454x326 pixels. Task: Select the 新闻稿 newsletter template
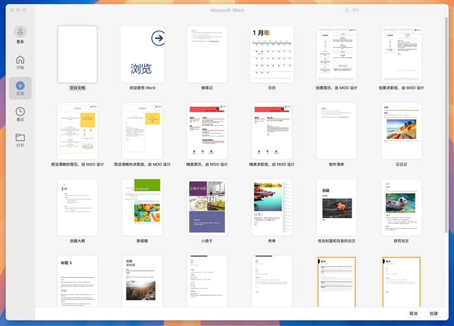[142, 207]
